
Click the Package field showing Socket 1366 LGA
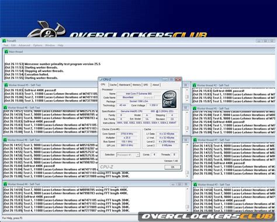coord(138,101)
